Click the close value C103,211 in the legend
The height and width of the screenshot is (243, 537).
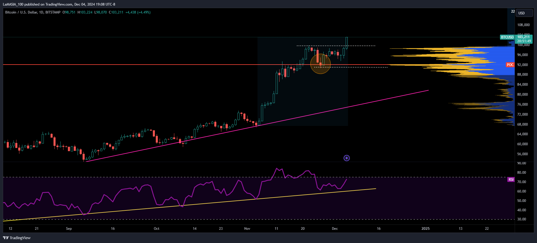[x=116, y=12]
